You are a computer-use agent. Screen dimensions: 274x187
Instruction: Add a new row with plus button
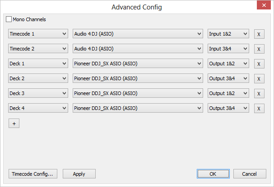tap(14, 123)
